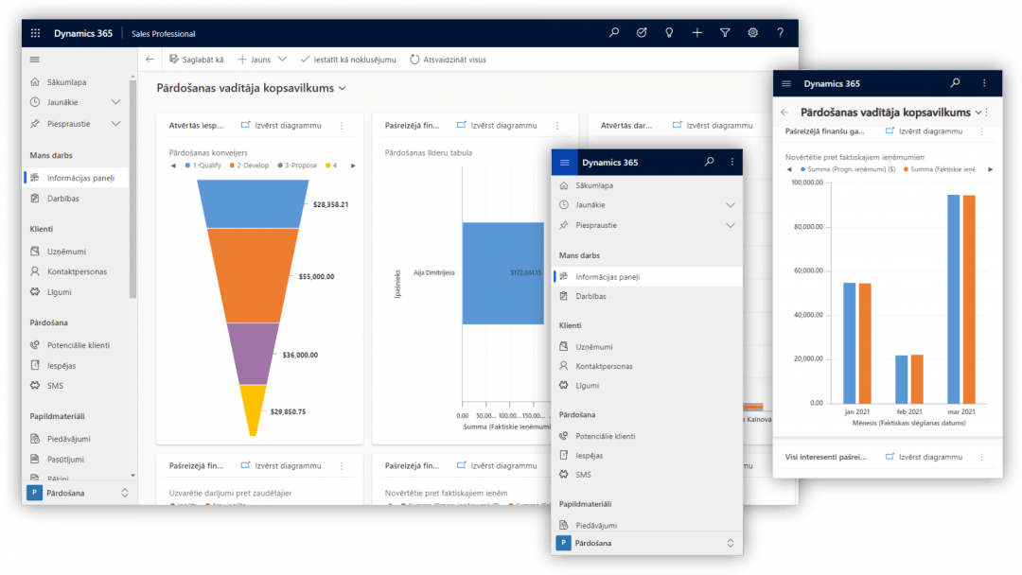Click the Atsvaidzināt visus command
The width and height of the screenshot is (1022, 575).
coord(452,59)
